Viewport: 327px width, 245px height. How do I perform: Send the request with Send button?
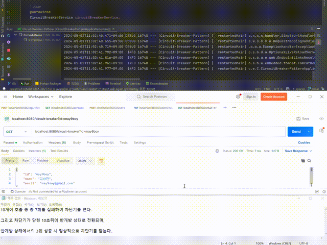[x=296, y=132]
